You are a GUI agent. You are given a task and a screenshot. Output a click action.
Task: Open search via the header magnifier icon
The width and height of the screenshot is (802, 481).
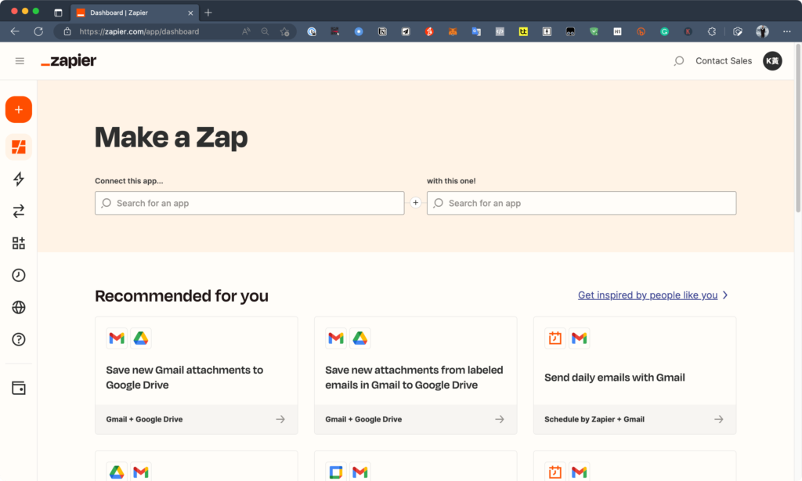pyautogui.click(x=679, y=61)
